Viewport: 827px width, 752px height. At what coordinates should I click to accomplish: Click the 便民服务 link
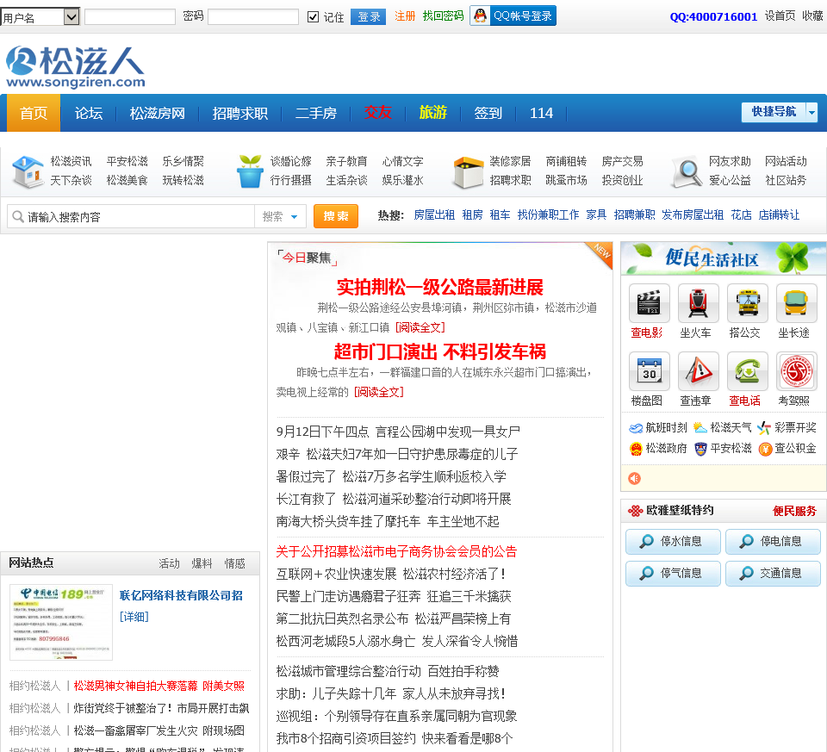(794, 511)
